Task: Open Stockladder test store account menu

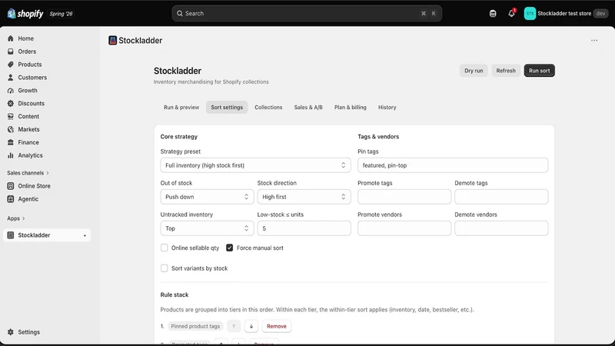Action: (x=566, y=13)
